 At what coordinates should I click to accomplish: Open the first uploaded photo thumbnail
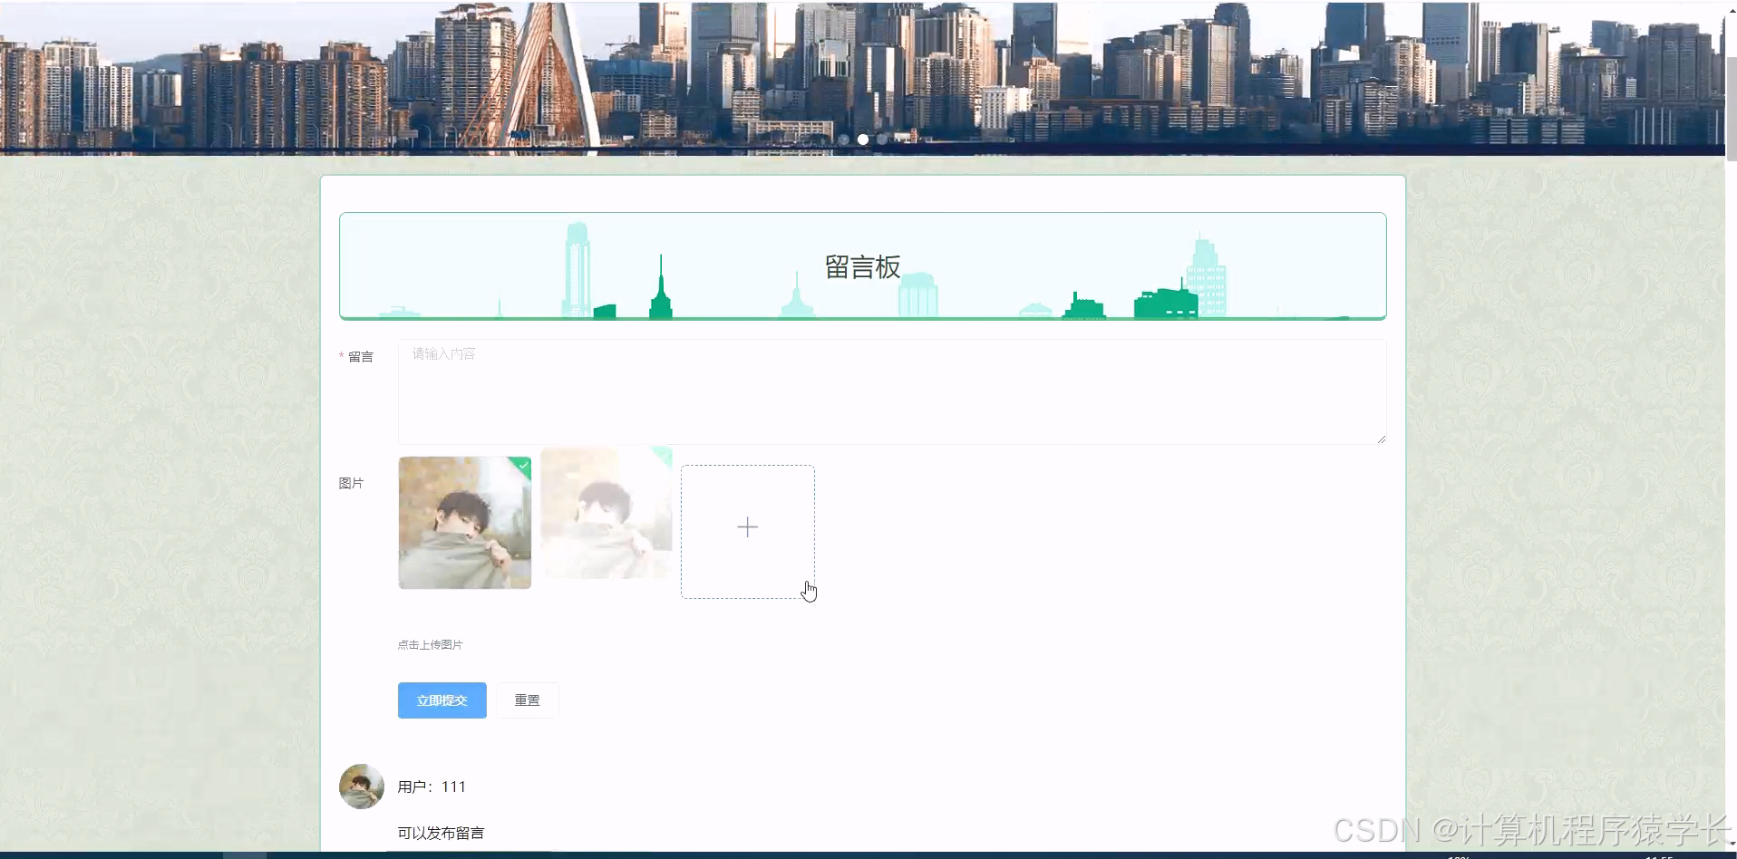tap(464, 523)
